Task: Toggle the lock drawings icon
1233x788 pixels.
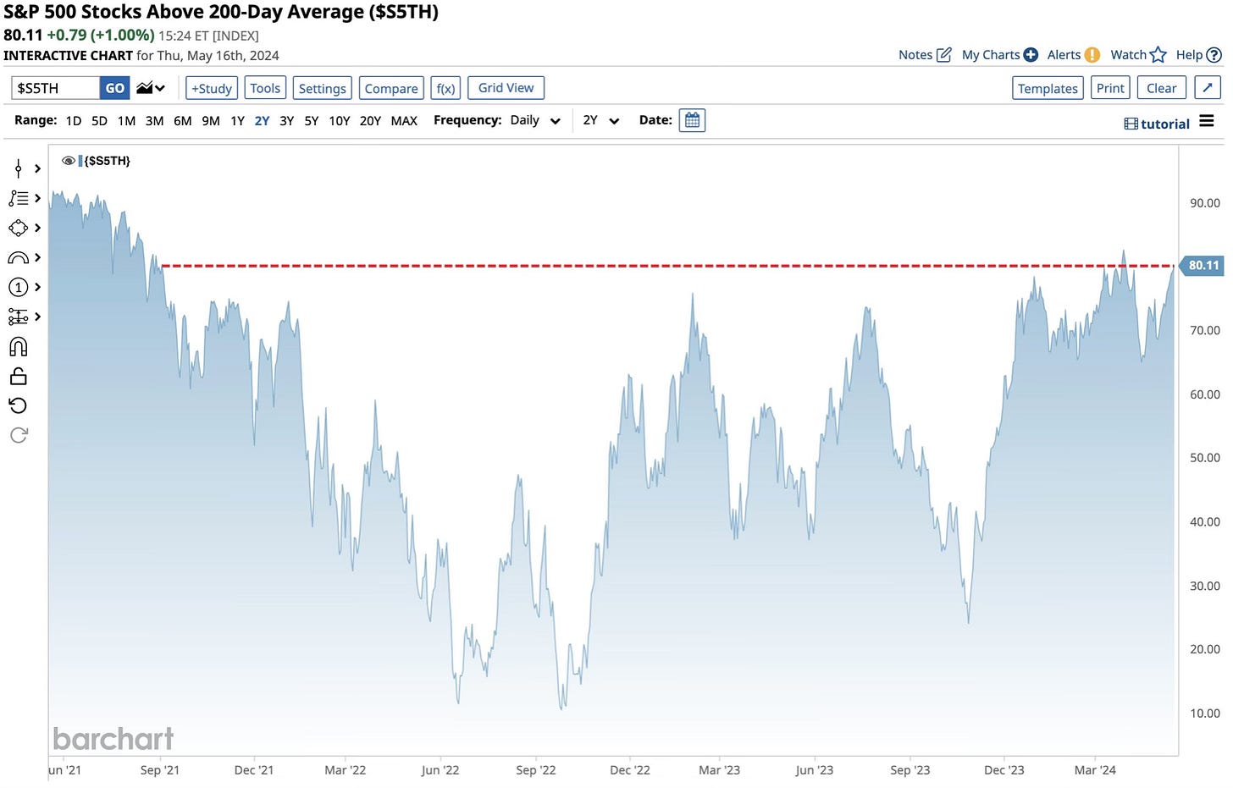Action: coord(19,376)
